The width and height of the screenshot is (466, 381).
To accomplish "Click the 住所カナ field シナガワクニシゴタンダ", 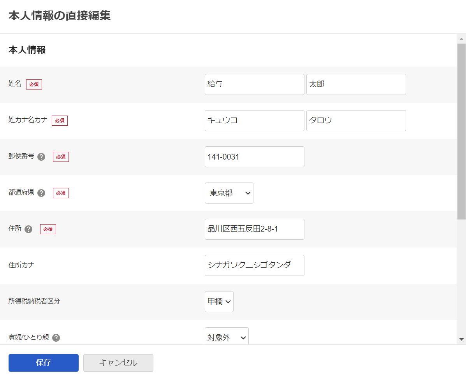I will 254,265.
